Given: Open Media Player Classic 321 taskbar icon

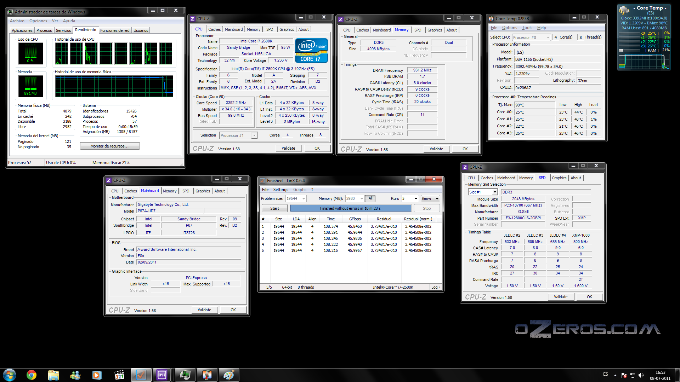Looking at the screenshot, I should tap(119, 375).
